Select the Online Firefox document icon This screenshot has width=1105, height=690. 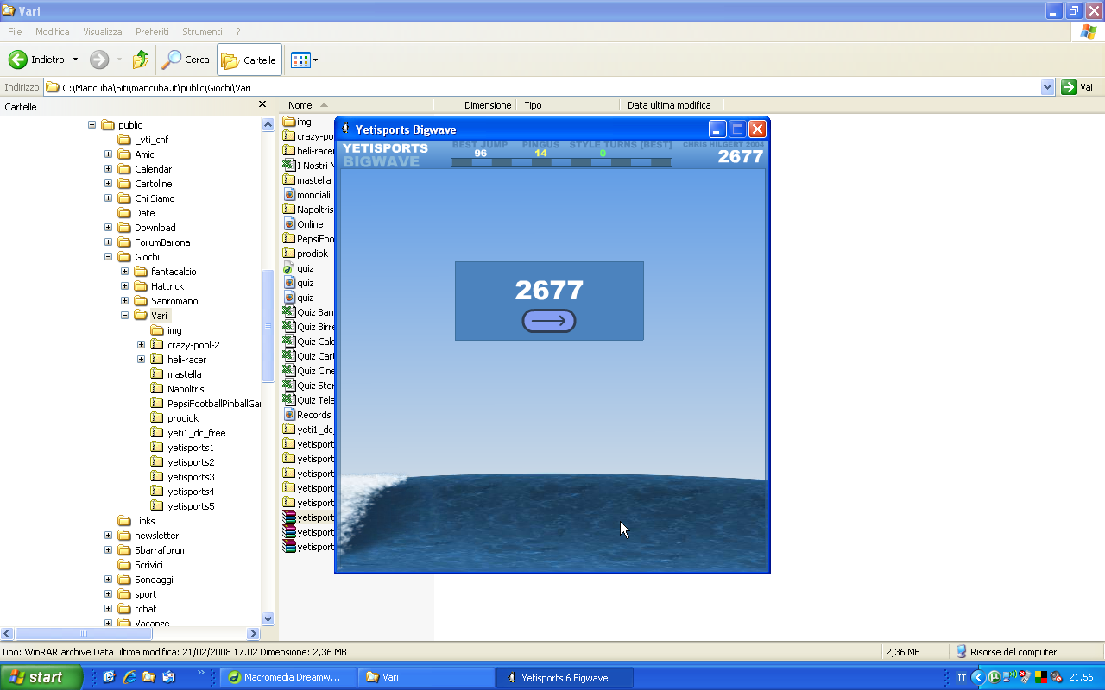coord(290,224)
